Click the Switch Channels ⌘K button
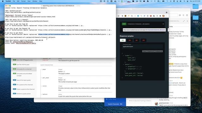Screen dimensions: 202x113 coord(115,104)
